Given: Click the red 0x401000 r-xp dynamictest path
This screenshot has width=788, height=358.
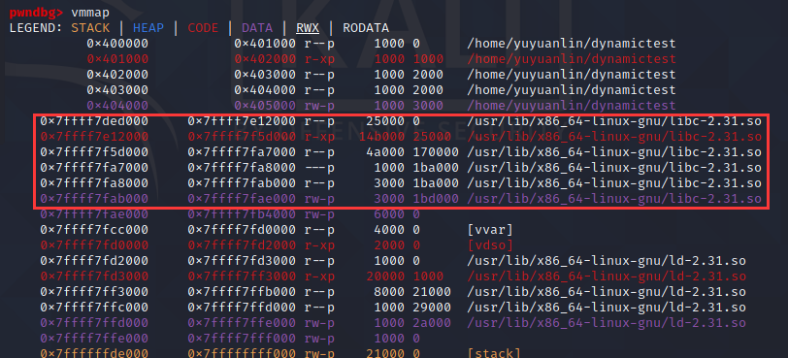Looking at the screenshot, I should (x=572, y=59).
